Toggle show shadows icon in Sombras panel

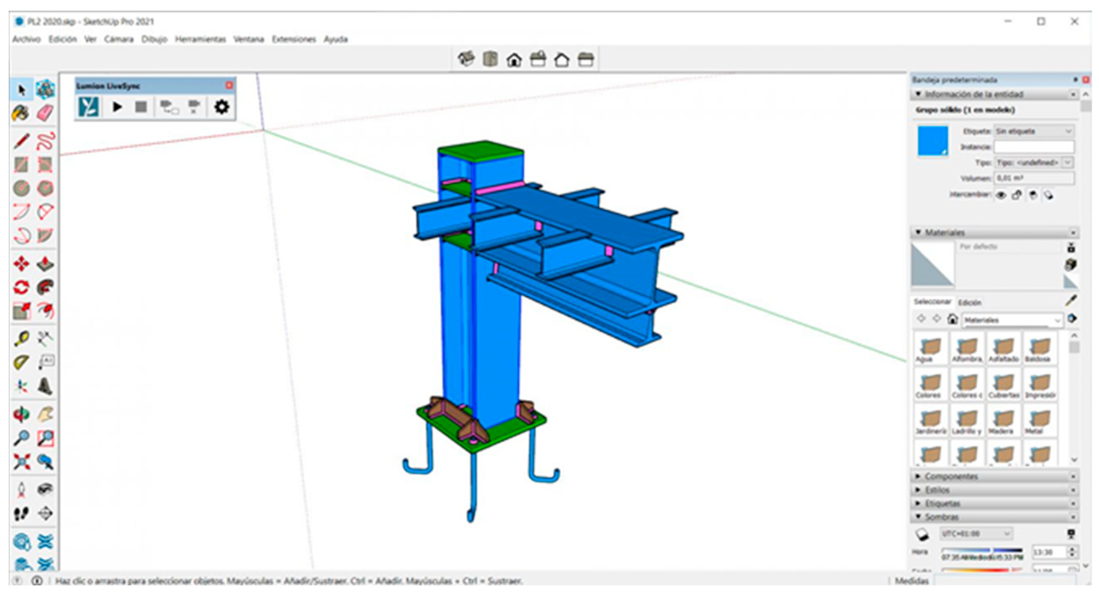(x=922, y=534)
